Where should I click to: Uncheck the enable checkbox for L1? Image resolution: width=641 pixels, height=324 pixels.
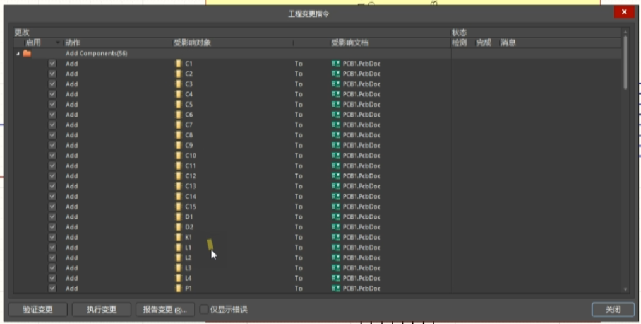[x=52, y=247]
